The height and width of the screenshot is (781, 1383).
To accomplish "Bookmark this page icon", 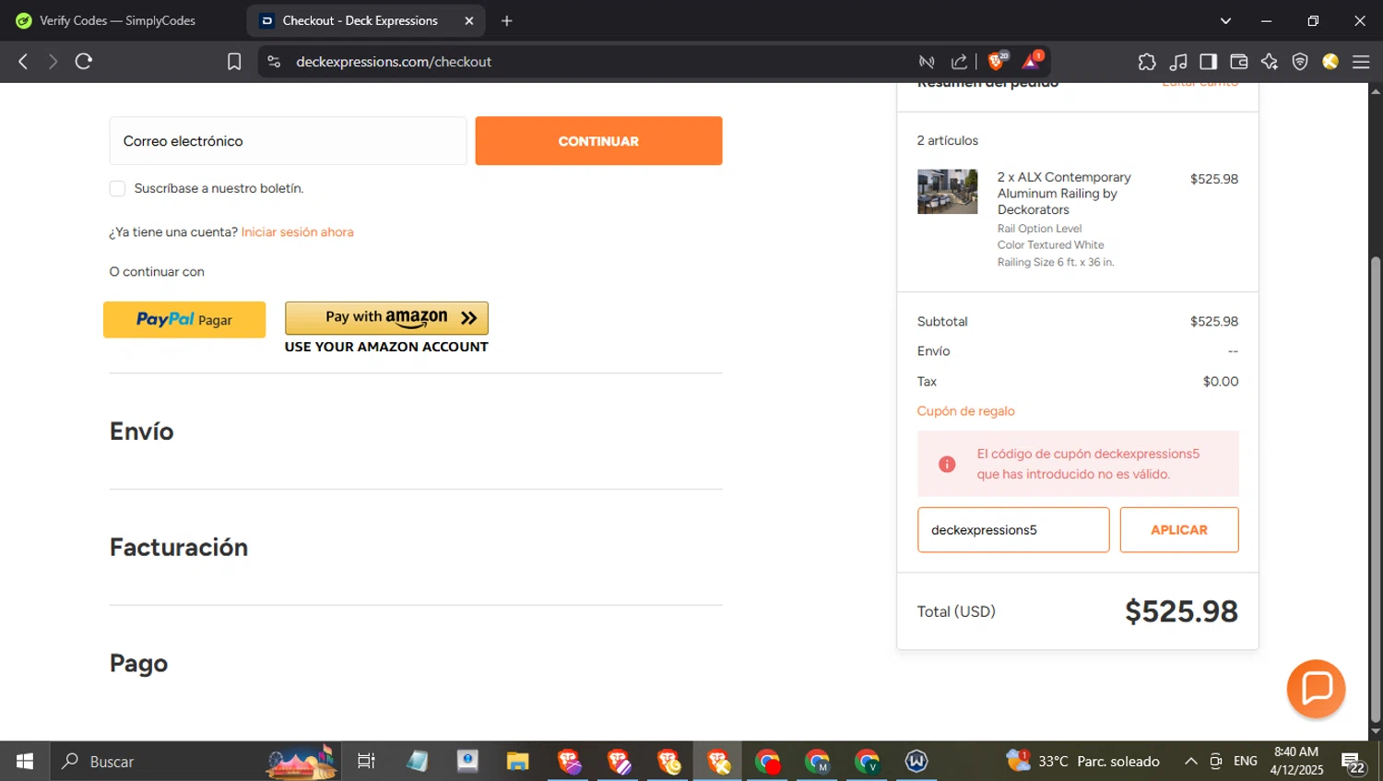I will (x=234, y=62).
